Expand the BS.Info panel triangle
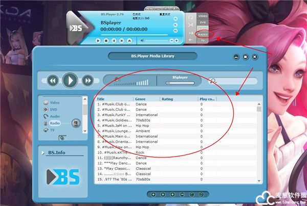The width and height of the screenshot is (307, 206). [43, 153]
